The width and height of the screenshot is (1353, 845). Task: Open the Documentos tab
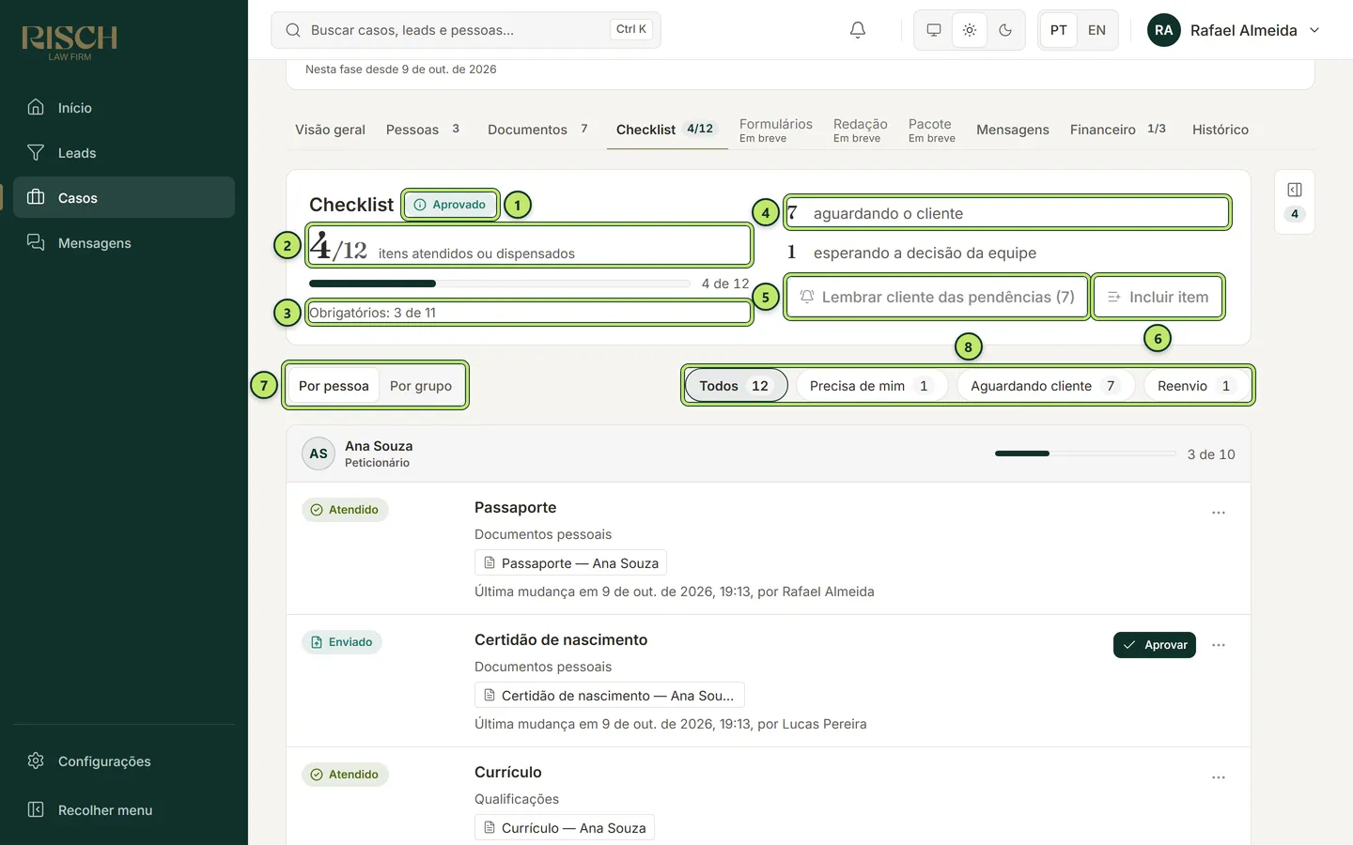pyautogui.click(x=537, y=130)
